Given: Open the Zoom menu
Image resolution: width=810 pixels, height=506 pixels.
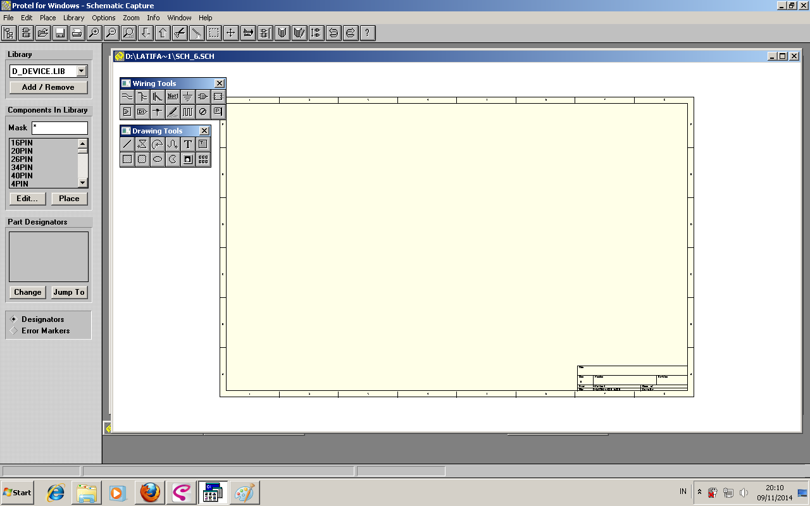Looking at the screenshot, I should (x=131, y=18).
